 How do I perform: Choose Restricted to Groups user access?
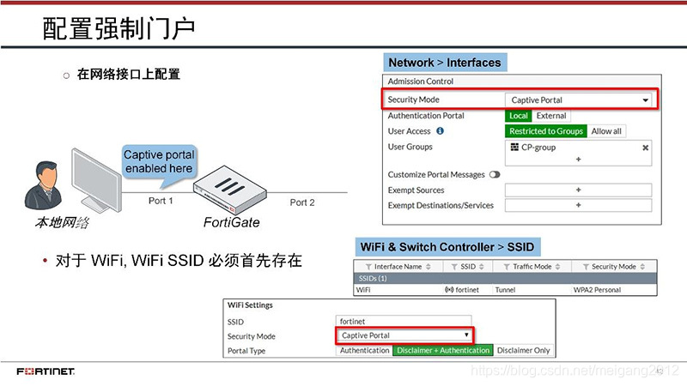tap(546, 131)
